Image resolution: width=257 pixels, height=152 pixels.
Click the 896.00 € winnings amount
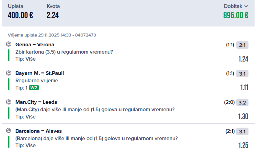click(236, 15)
